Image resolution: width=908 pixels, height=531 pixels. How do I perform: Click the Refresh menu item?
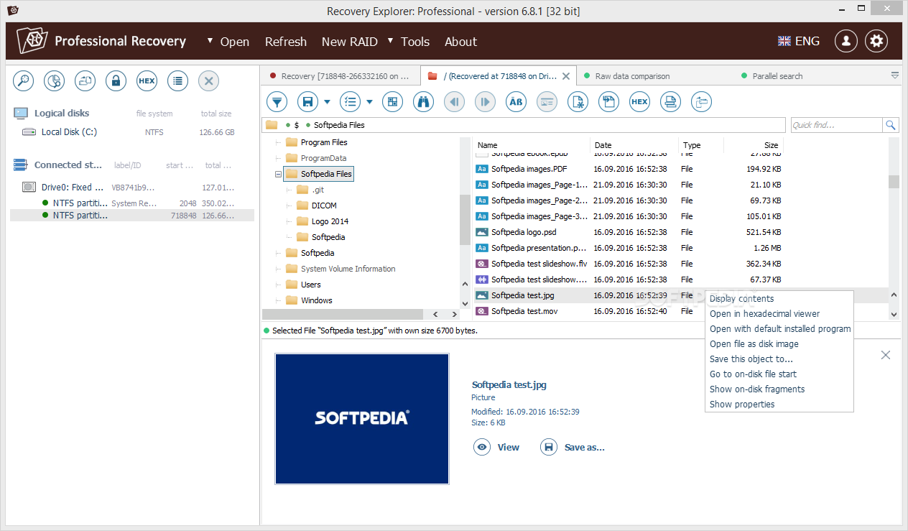point(286,42)
